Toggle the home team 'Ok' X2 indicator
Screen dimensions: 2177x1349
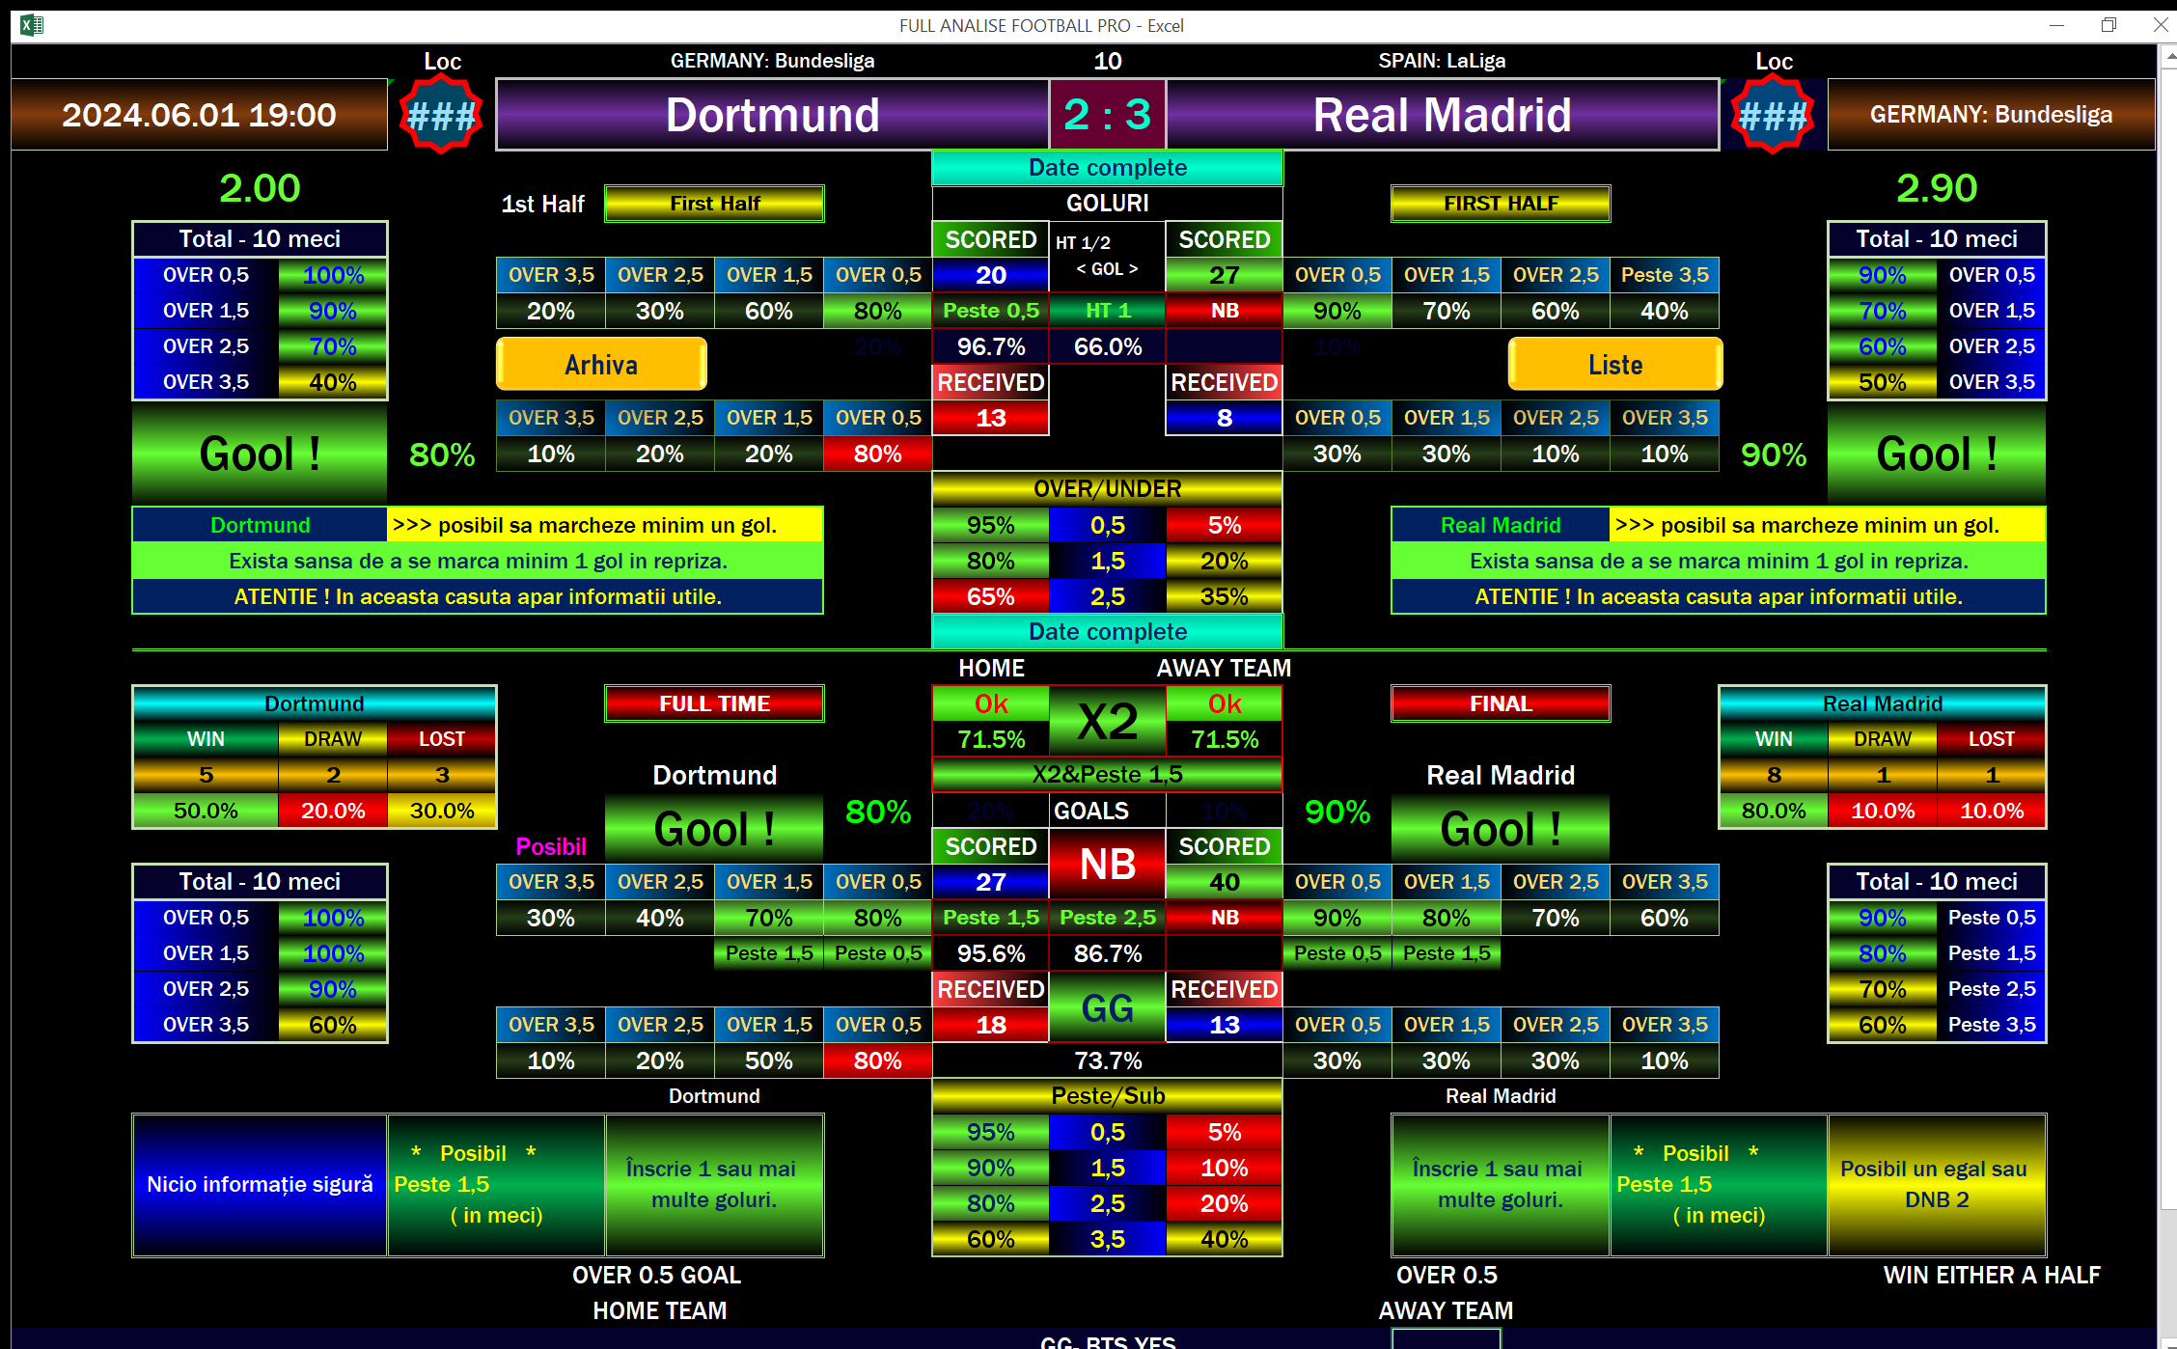990,704
